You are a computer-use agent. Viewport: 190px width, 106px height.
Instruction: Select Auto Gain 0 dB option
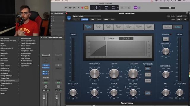pyautogui.click(x=148, y=74)
